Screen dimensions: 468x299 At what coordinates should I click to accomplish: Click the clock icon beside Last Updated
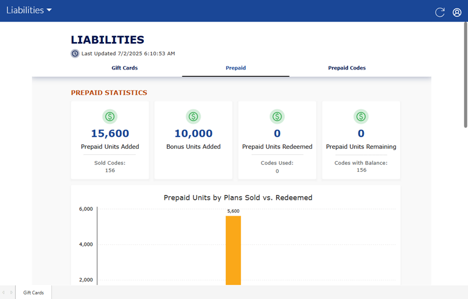[75, 54]
